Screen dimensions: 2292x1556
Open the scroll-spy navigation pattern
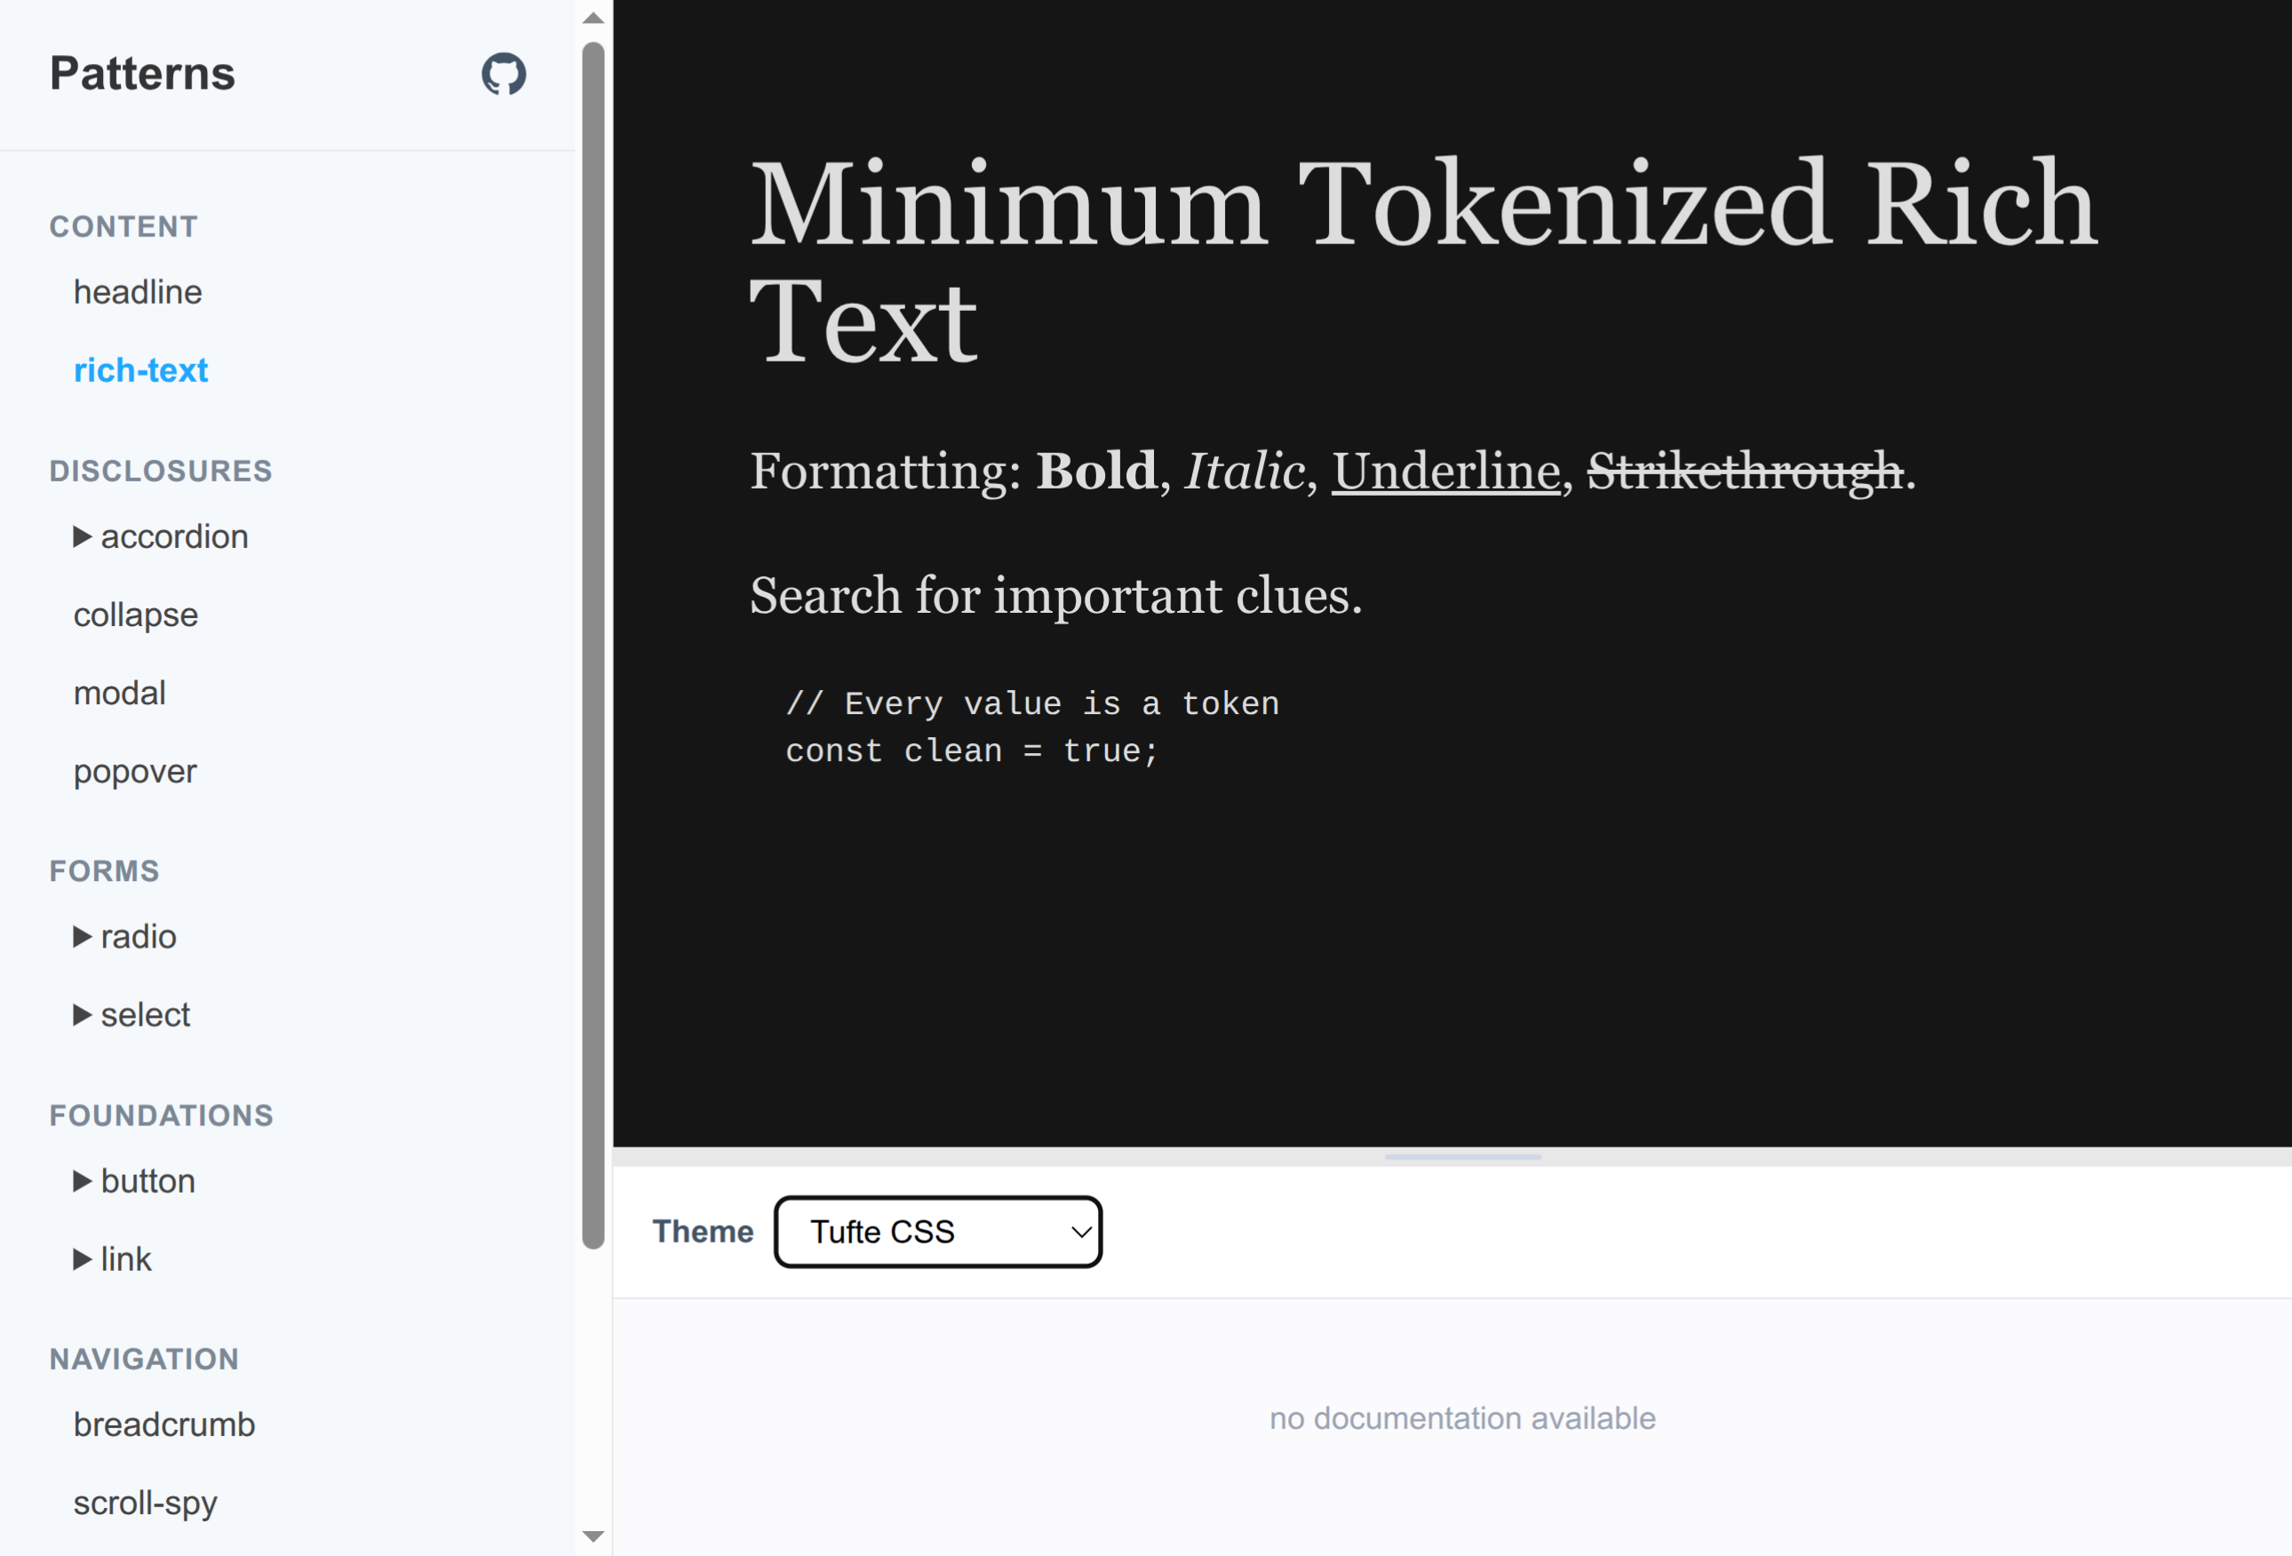(x=145, y=1502)
